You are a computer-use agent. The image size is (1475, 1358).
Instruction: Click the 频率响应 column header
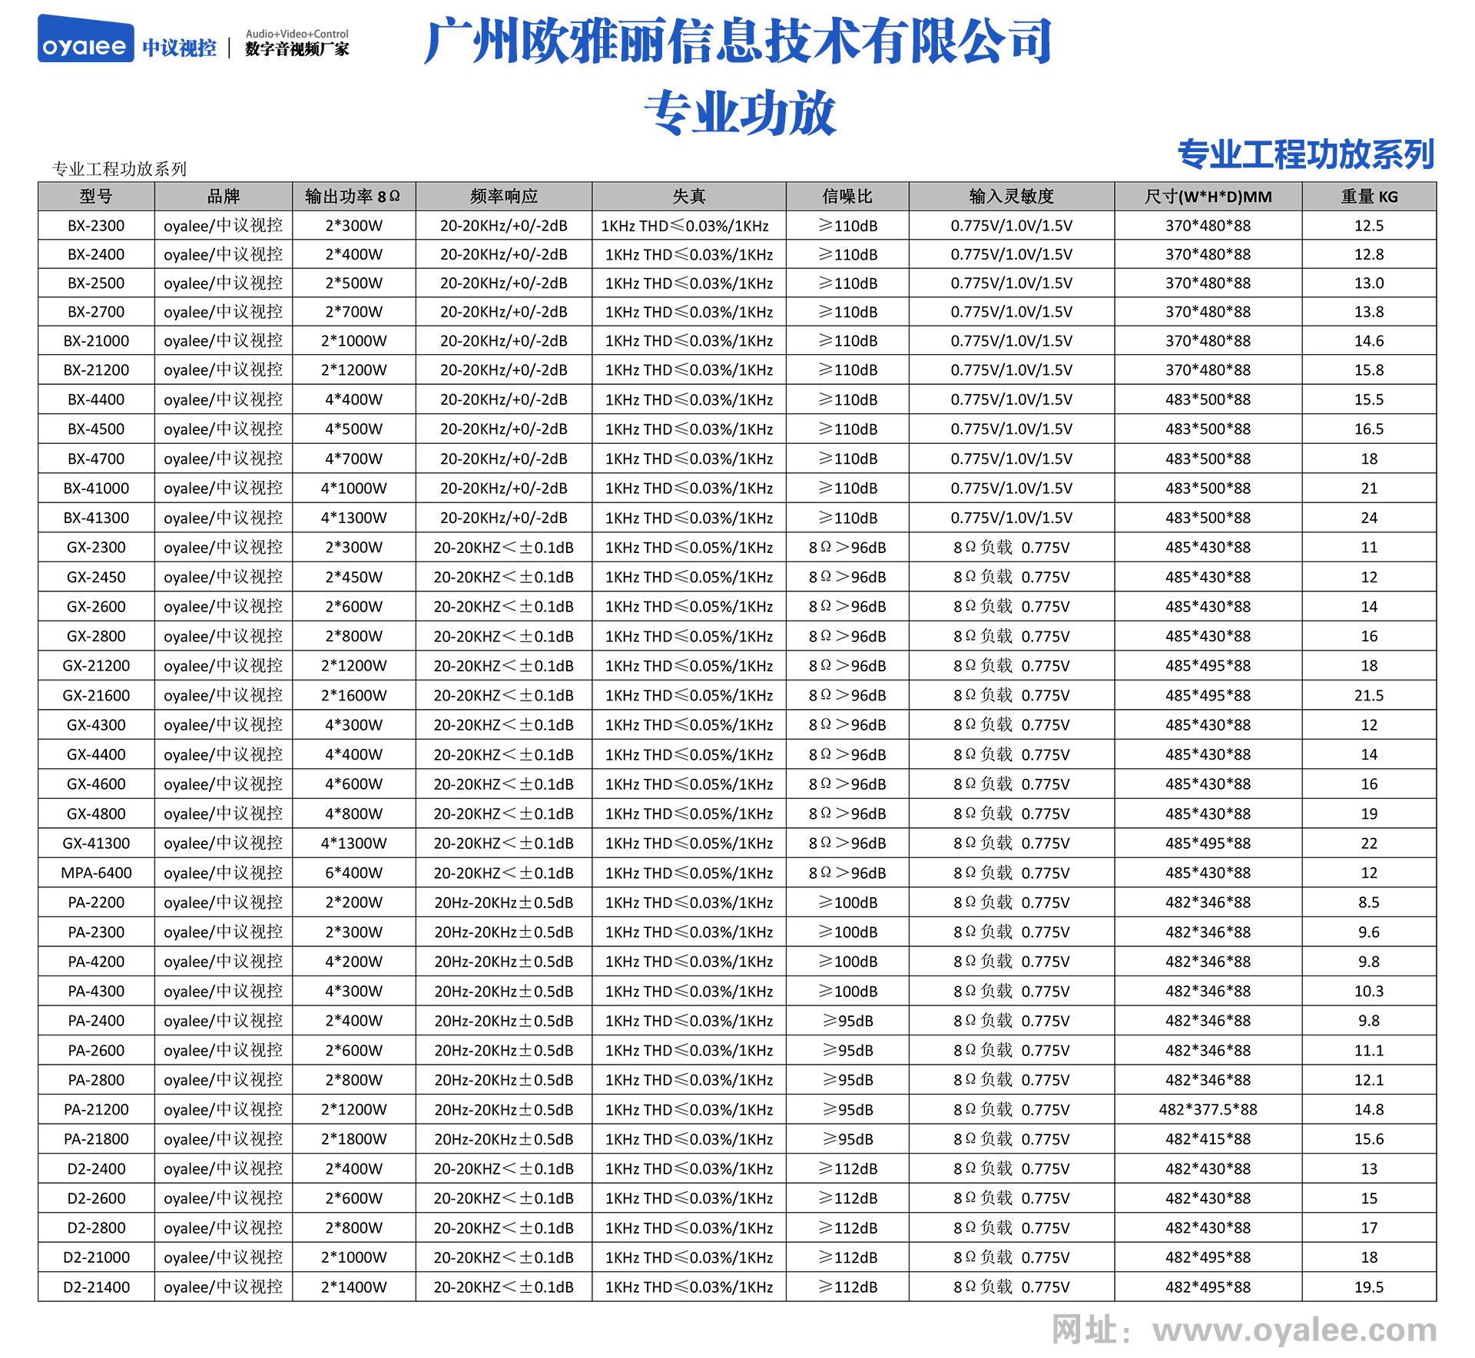click(x=504, y=197)
